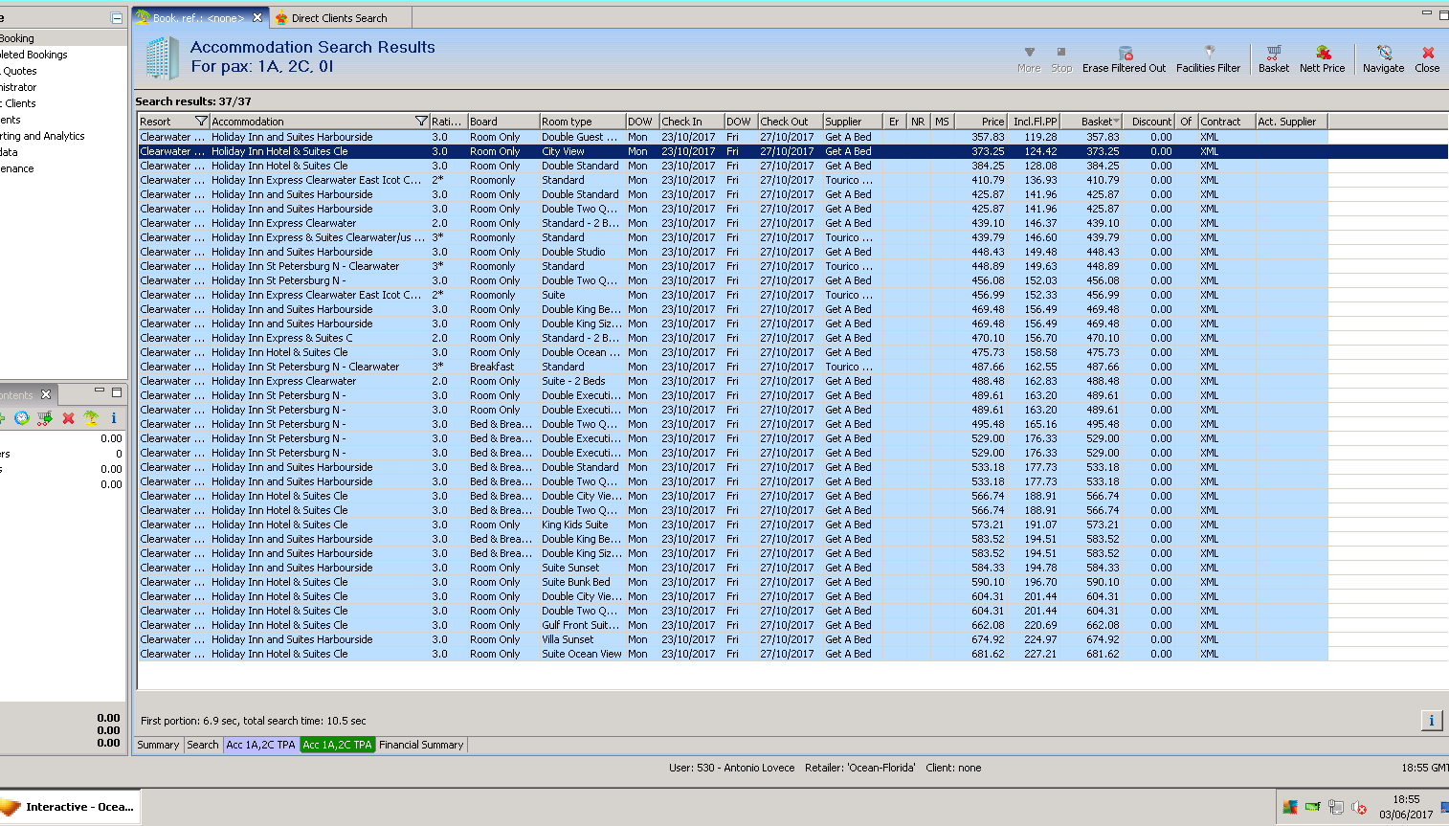Open the Financial Summary bottom tab

[x=421, y=745]
